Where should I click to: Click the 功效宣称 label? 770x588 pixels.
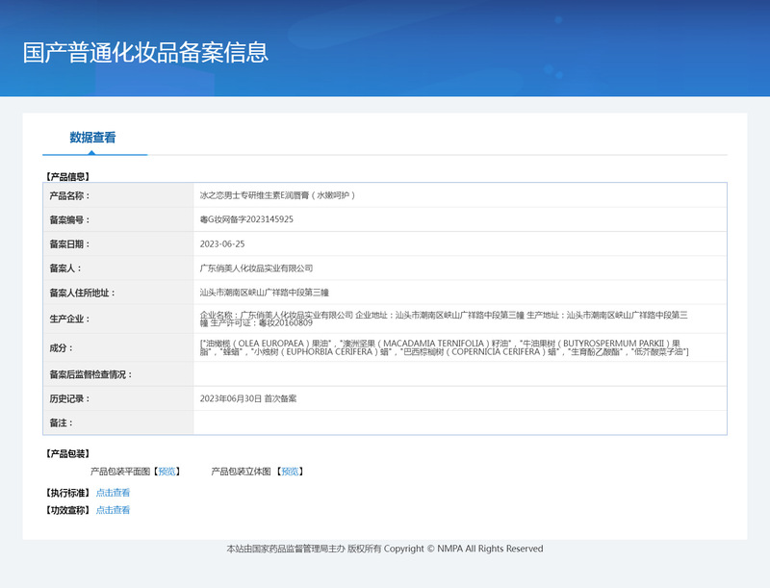click(x=67, y=510)
